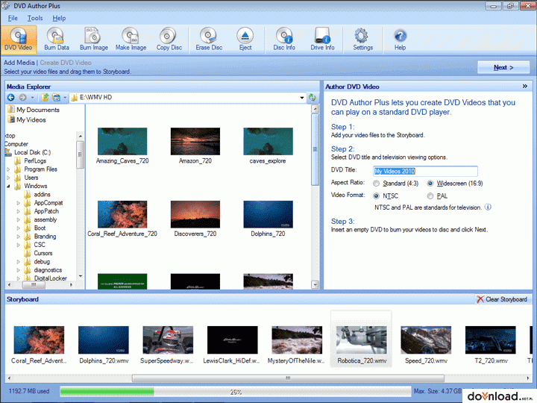
Task: Click the view options icon in Media Explorer
Action: click(57, 98)
